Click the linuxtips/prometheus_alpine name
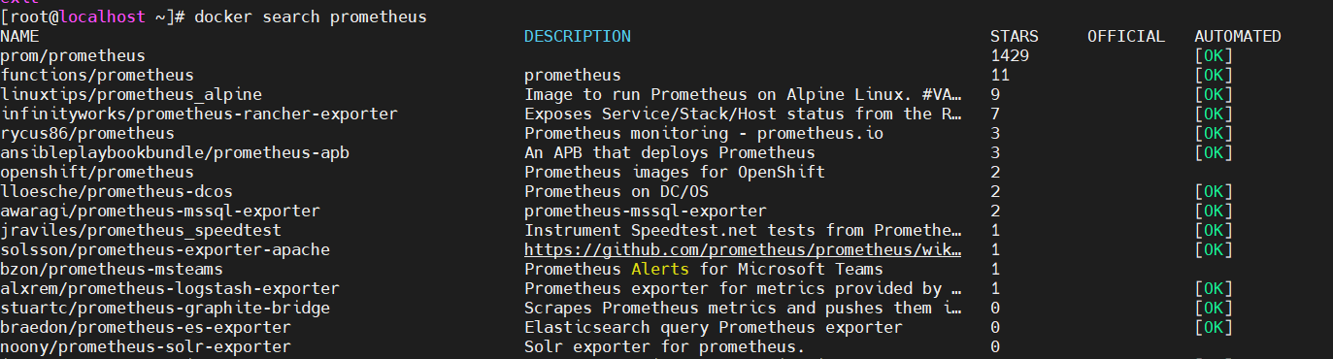This screenshot has width=1333, height=359. [131, 95]
